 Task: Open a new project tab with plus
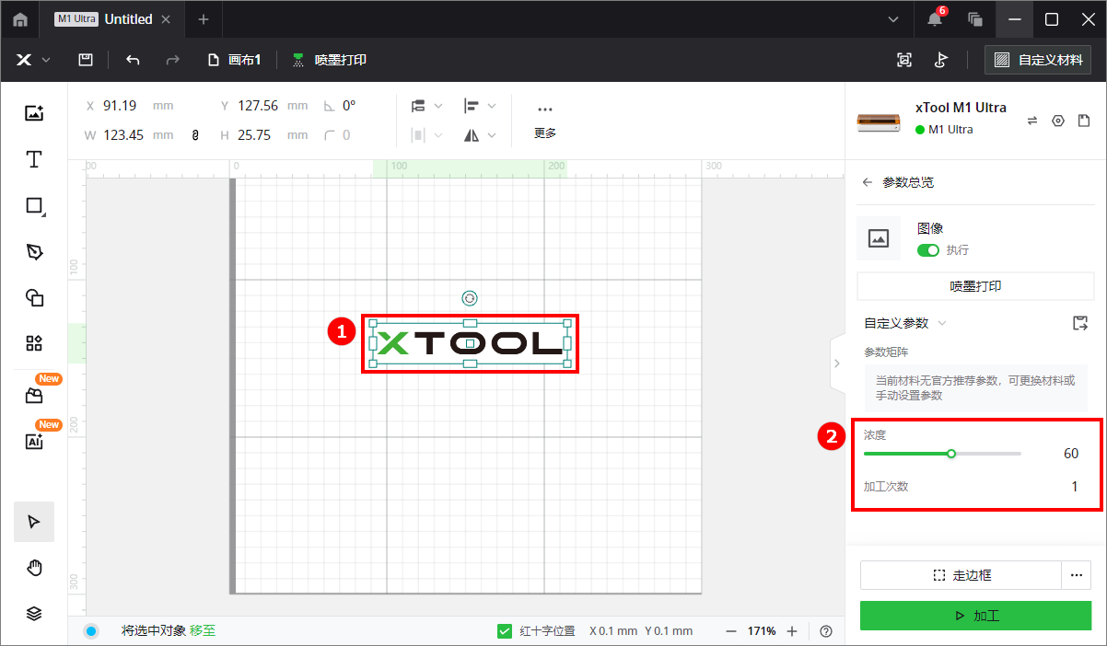(204, 19)
